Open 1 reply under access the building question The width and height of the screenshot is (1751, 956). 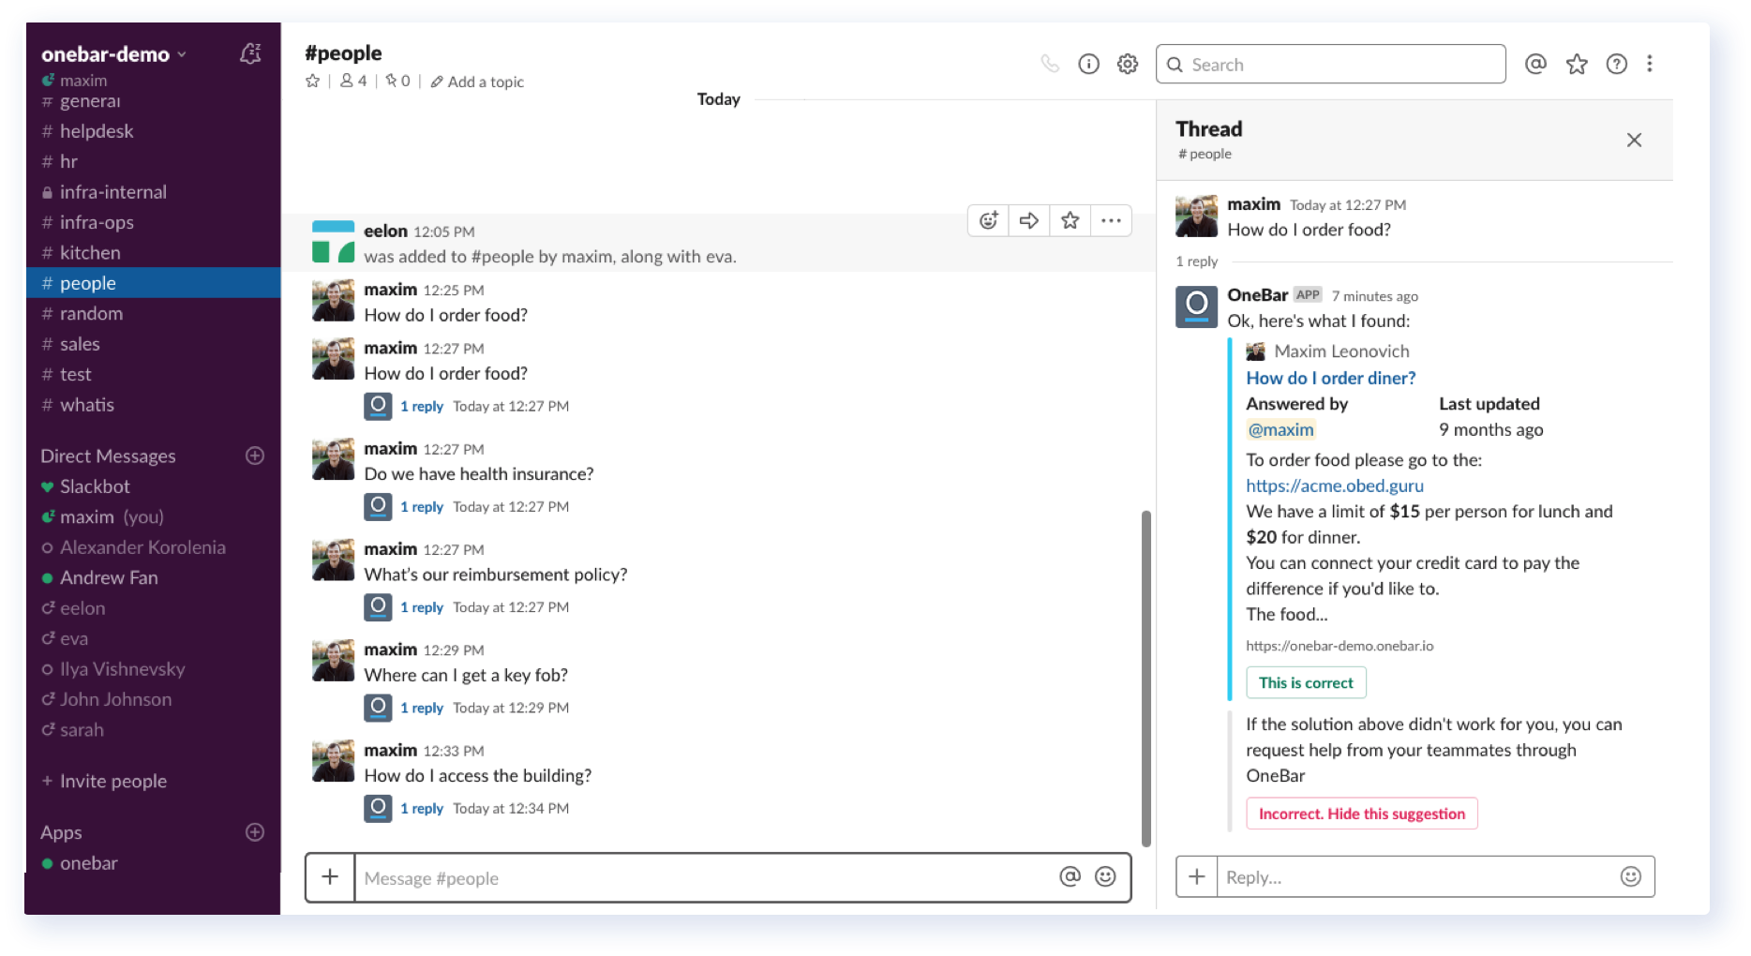point(421,808)
